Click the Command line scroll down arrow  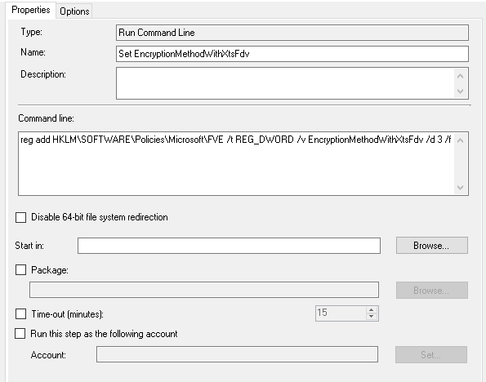pos(461,188)
